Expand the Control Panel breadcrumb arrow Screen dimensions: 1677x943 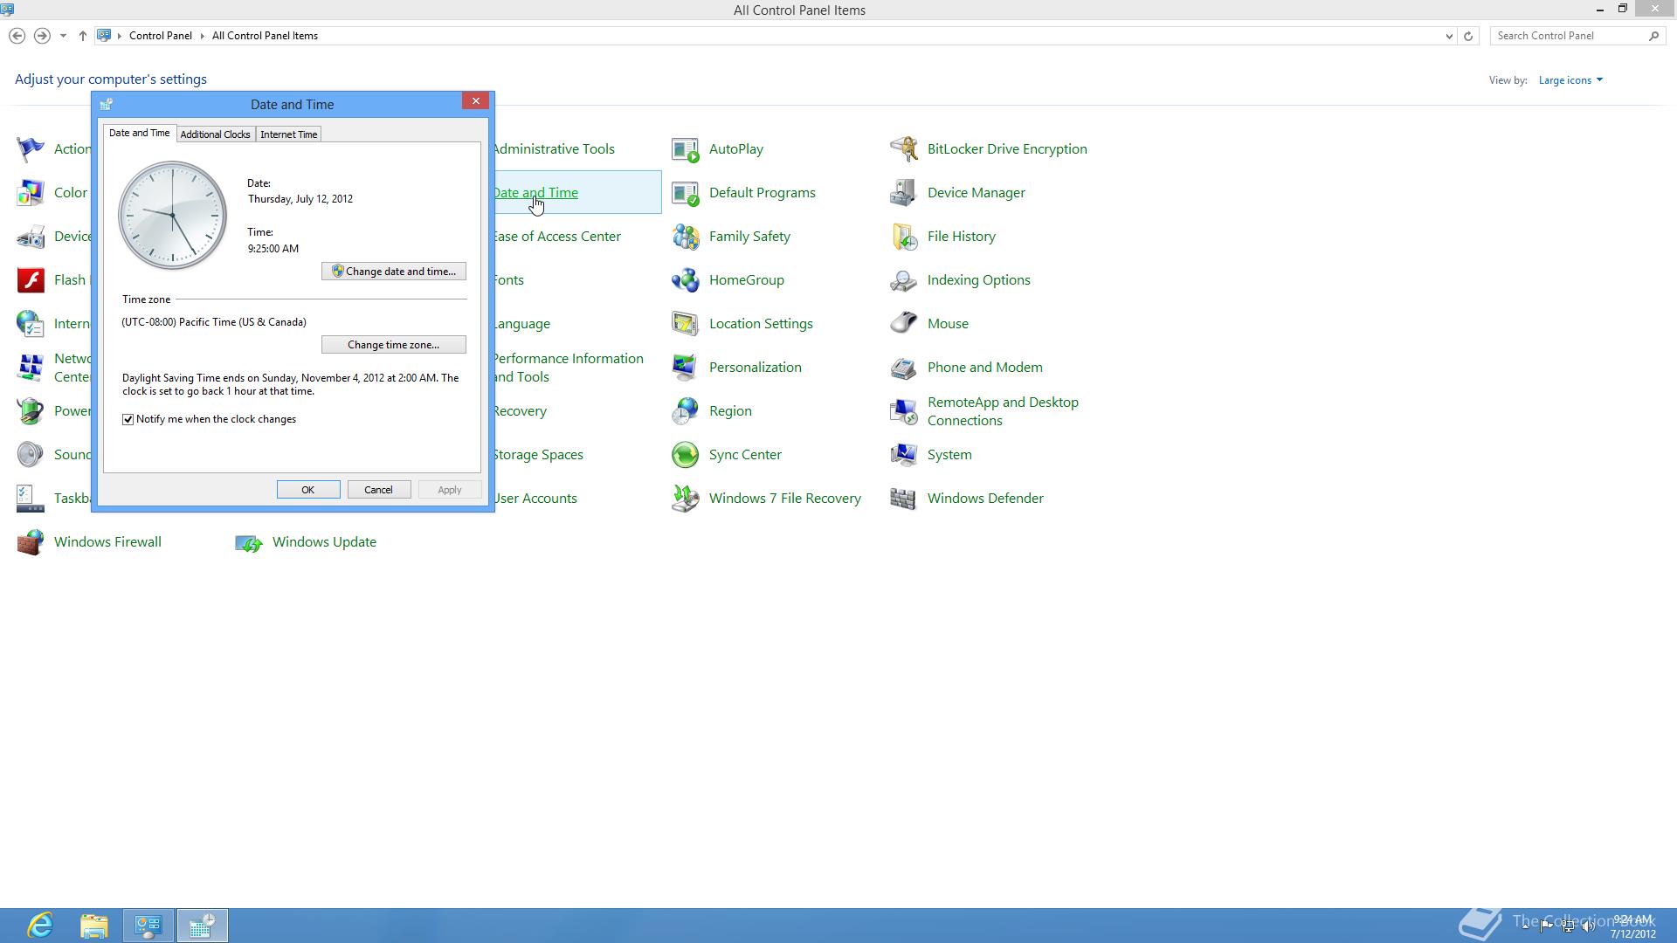[x=202, y=36]
